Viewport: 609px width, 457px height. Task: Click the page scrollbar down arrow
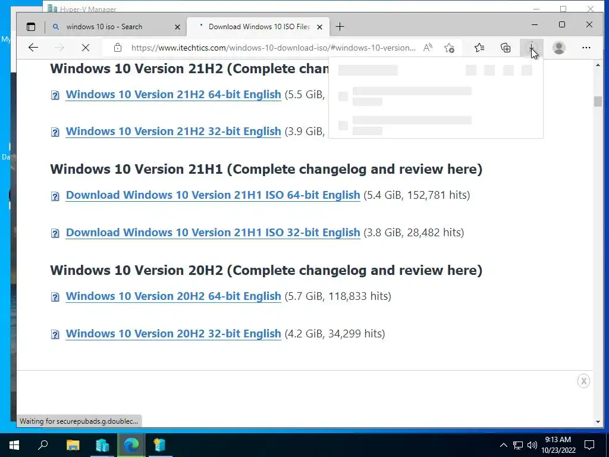tap(598, 422)
